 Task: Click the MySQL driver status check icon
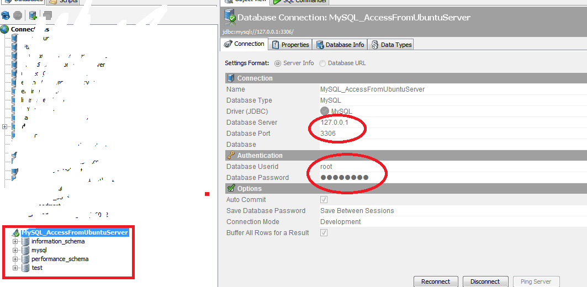[325, 111]
